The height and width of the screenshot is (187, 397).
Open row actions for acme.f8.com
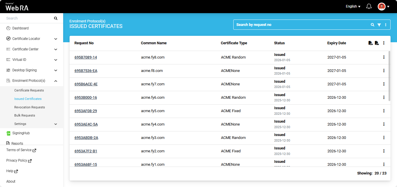[x=384, y=71]
